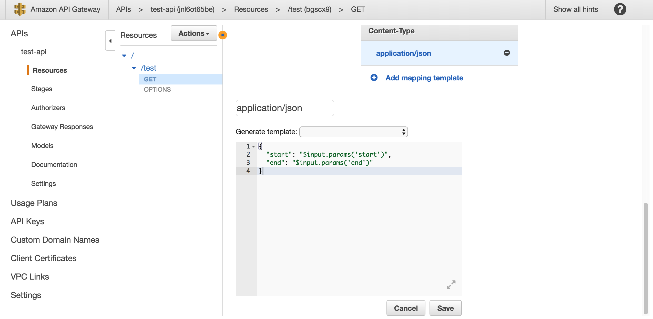Screen dimensions: 653x319
Task: Click the Cancel button
Action: pyautogui.click(x=405, y=308)
